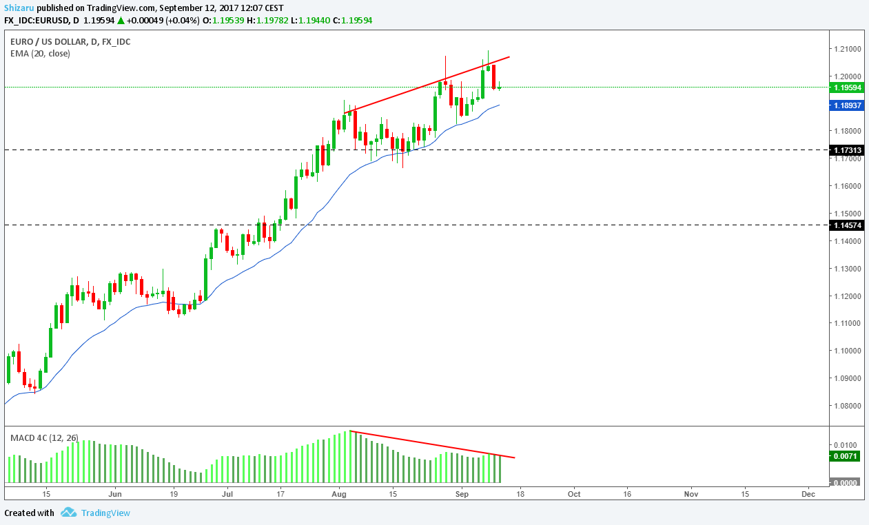Screen dimensions: 869x525
Task: Select the EMA (20, close) indicator label
Action: [x=40, y=53]
